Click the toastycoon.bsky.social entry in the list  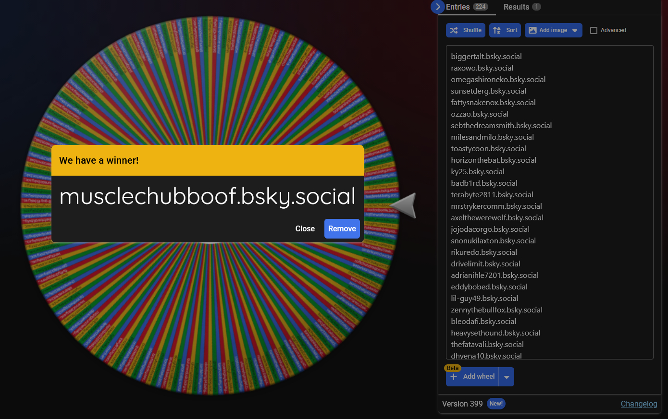[x=488, y=149]
